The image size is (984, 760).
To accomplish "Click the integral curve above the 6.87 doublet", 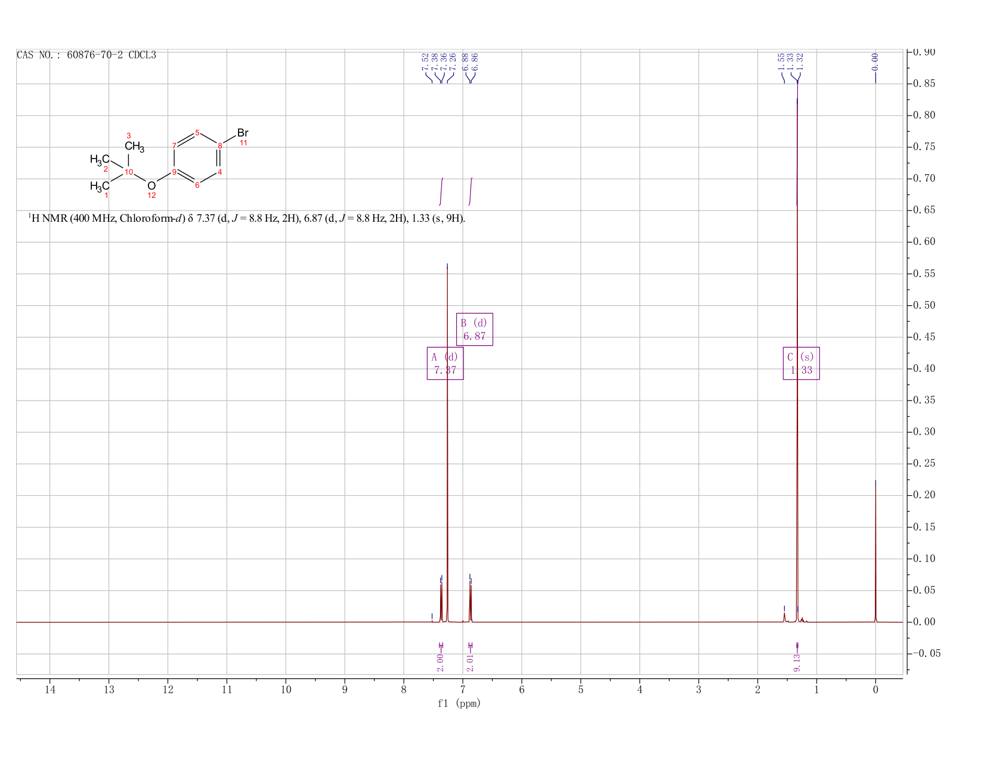I will [471, 191].
